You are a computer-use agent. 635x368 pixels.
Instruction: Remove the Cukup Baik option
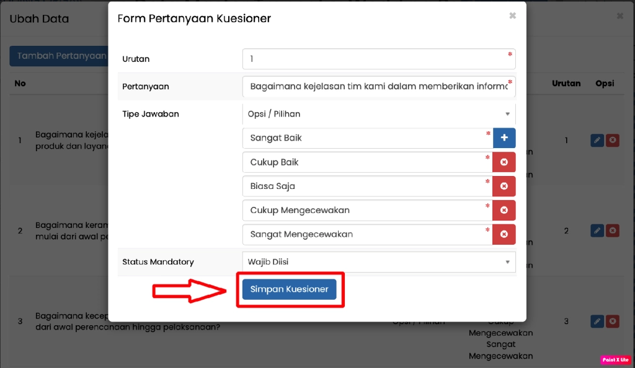(x=504, y=162)
